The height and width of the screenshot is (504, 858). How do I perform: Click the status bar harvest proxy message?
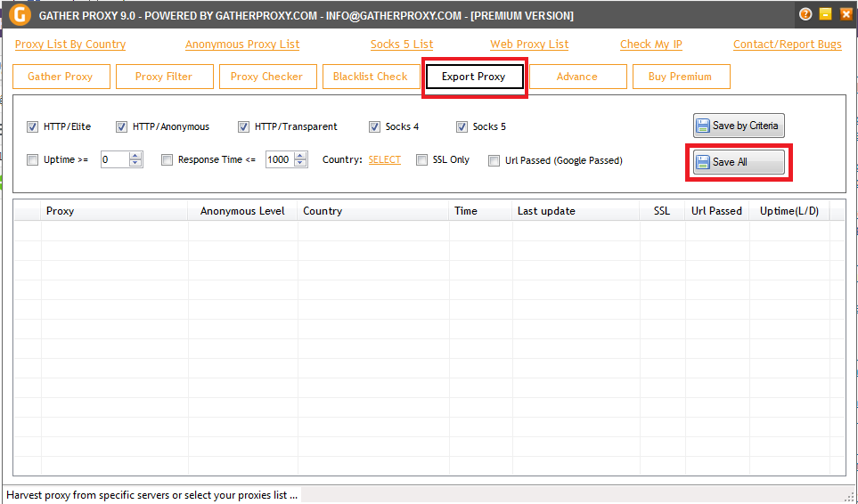pyautogui.click(x=152, y=495)
